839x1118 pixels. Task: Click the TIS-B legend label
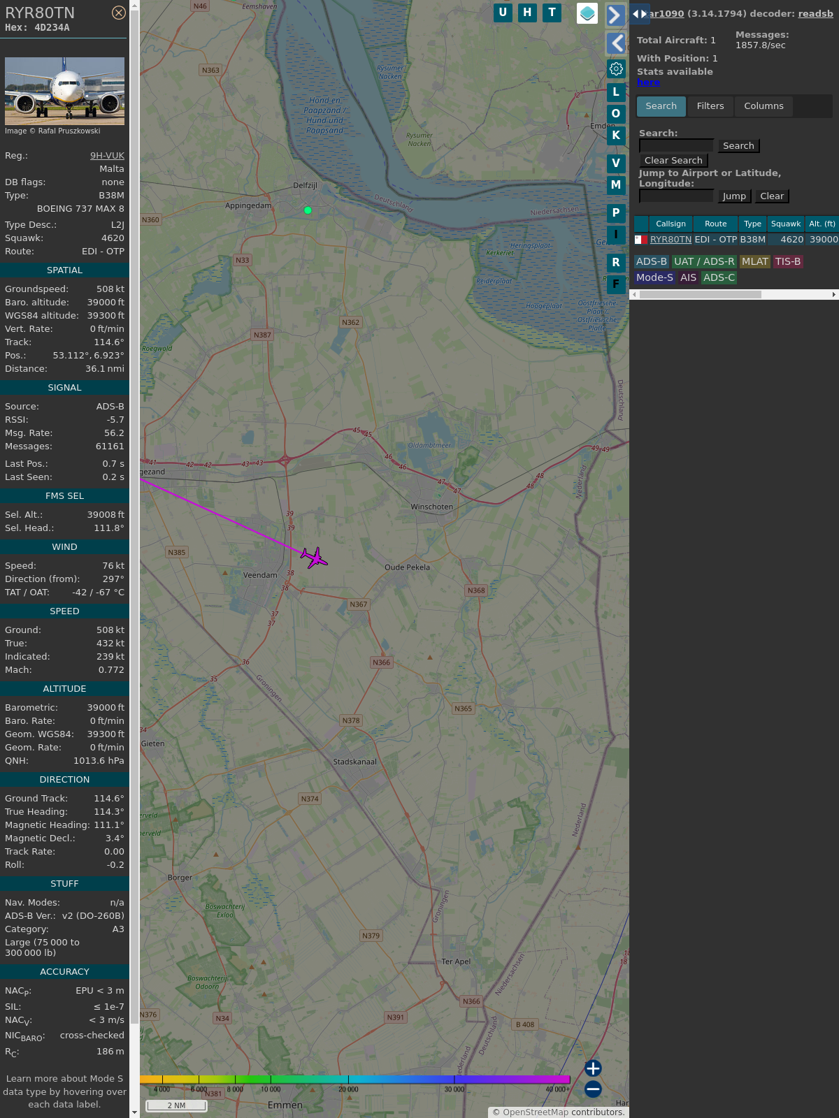pyautogui.click(x=788, y=261)
